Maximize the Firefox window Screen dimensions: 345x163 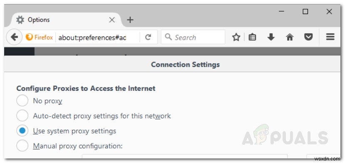(305, 12)
